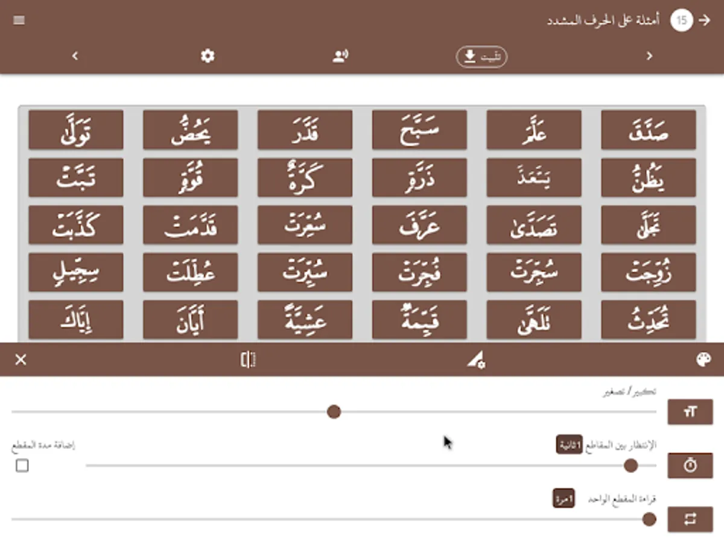Play the word تُحَدِّثُ
This screenshot has width=724, height=543.
coord(649,320)
